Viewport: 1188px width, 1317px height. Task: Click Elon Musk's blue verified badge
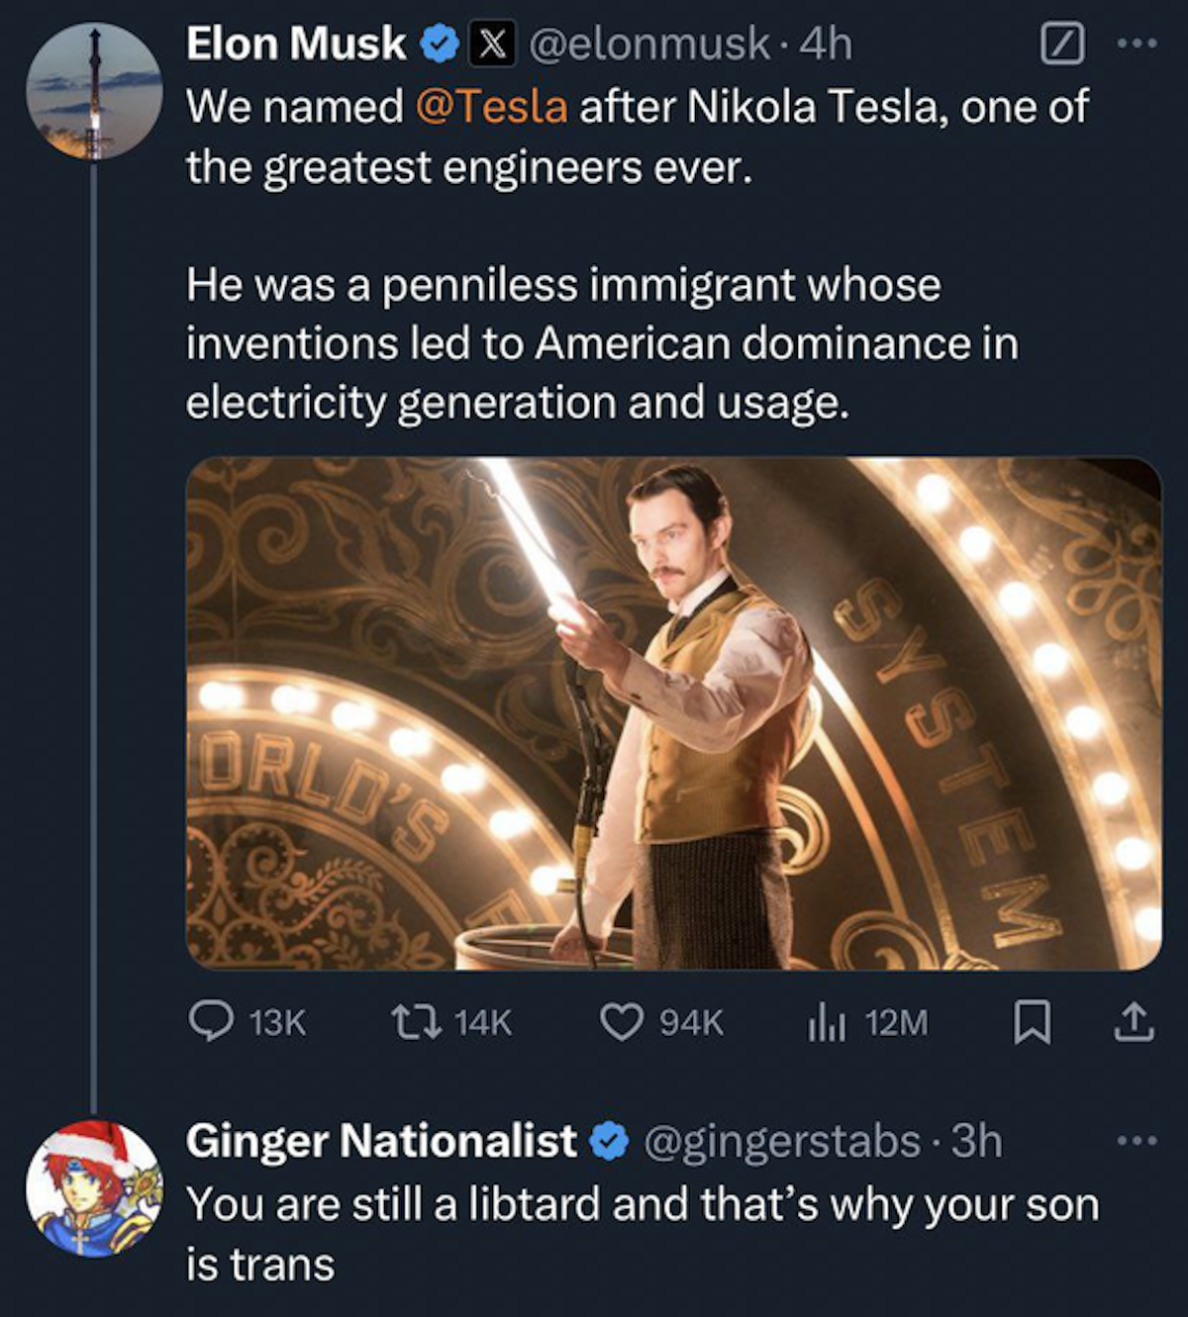tap(439, 45)
